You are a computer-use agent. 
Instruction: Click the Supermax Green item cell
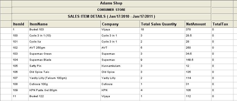[x=65, y=55]
